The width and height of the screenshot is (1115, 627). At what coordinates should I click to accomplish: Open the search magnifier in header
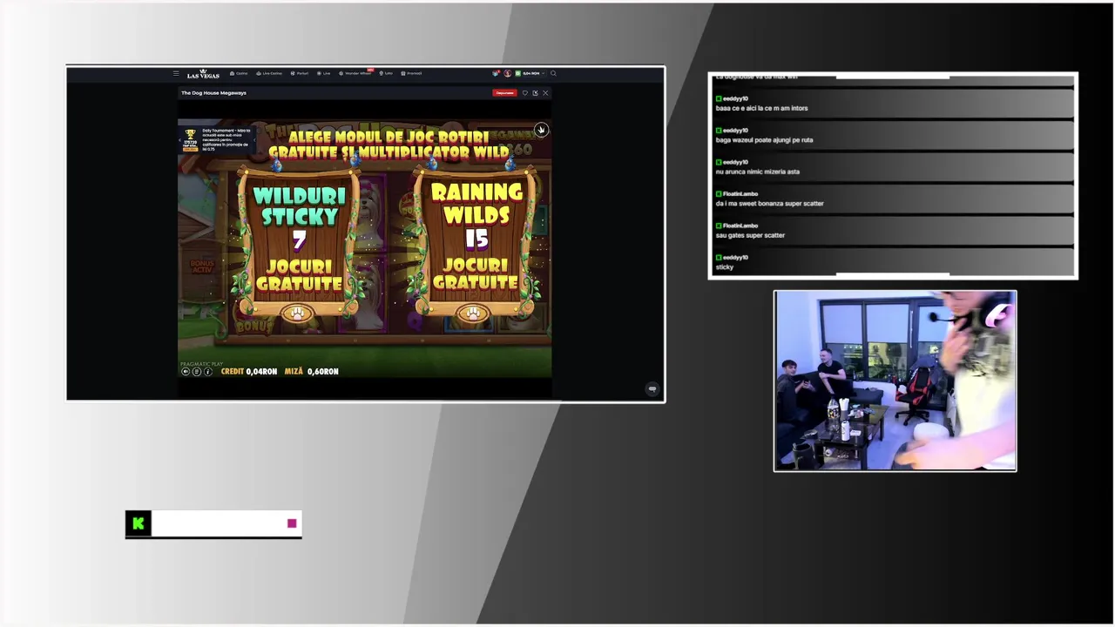pyautogui.click(x=553, y=73)
